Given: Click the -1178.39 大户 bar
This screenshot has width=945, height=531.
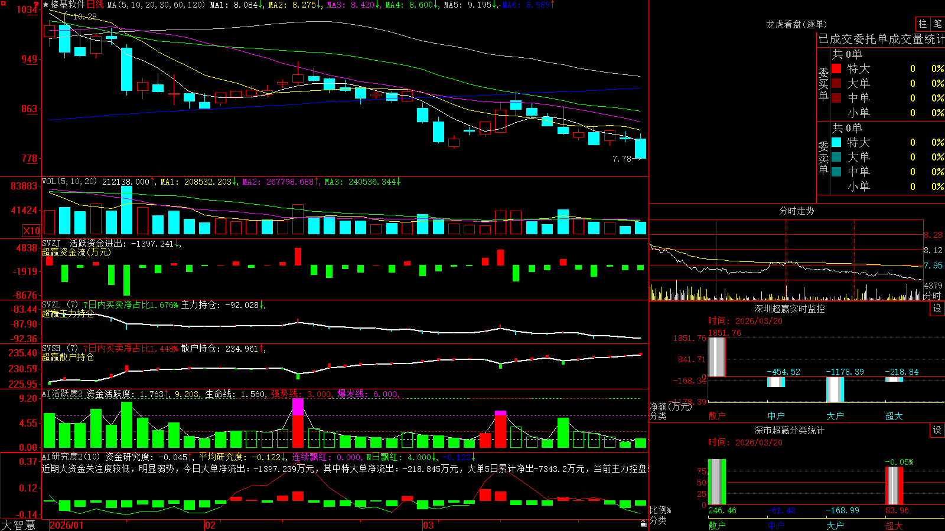Looking at the screenshot, I should coord(835,389).
